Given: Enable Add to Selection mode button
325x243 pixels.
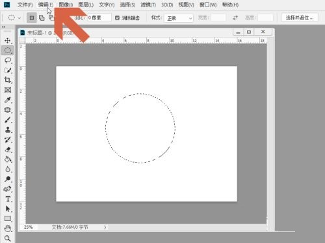Looking at the screenshot, I should pyautogui.click(x=42, y=17).
